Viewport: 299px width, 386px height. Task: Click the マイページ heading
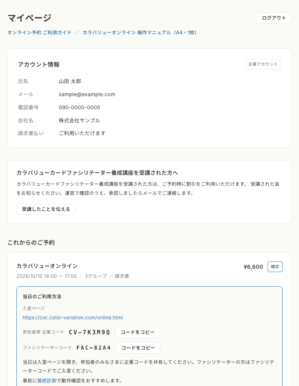pyautogui.click(x=30, y=18)
